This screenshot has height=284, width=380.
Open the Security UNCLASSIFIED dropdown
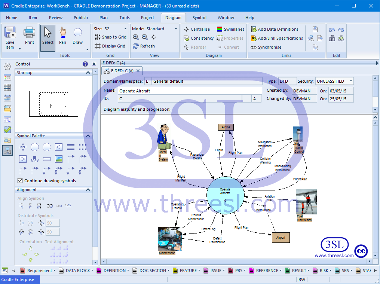351,81
